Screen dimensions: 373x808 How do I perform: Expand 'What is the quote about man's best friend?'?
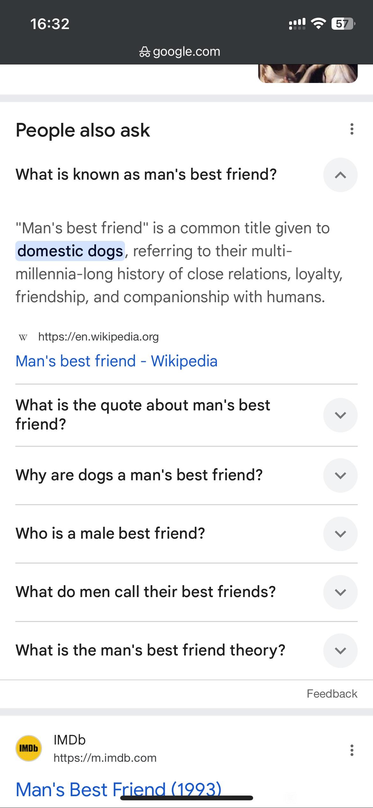pos(340,415)
